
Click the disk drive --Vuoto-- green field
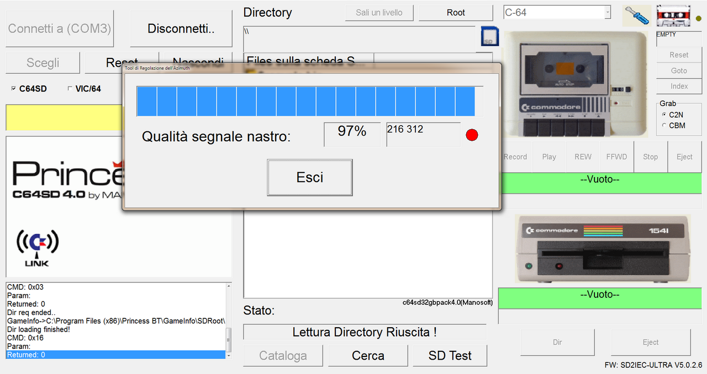click(x=600, y=298)
